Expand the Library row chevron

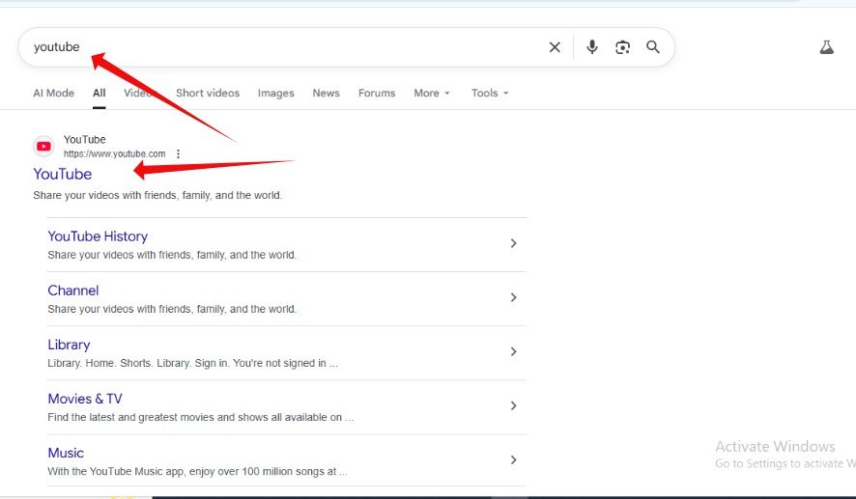(513, 351)
